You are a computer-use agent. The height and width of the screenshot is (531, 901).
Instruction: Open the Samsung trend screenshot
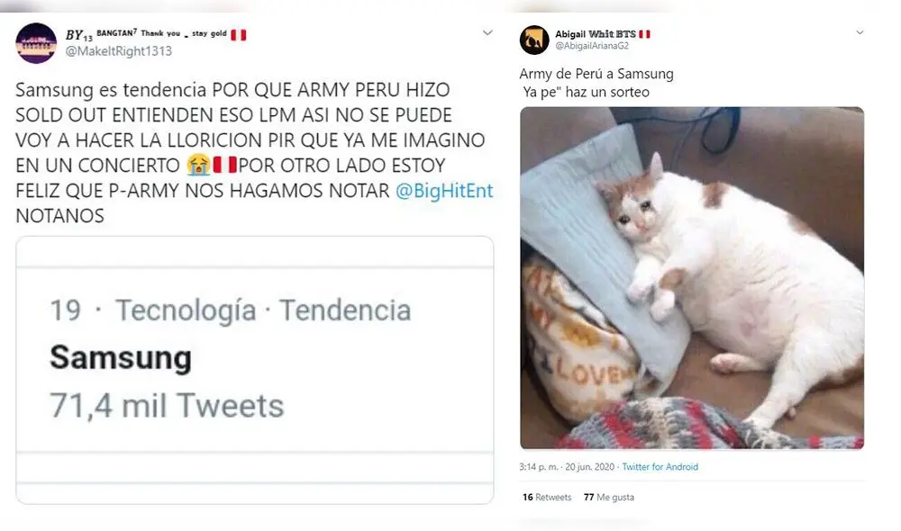255,370
